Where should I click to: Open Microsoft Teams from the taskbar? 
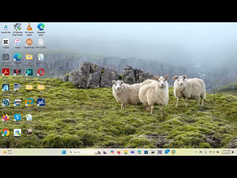pyautogui.click(x=133, y=152)
